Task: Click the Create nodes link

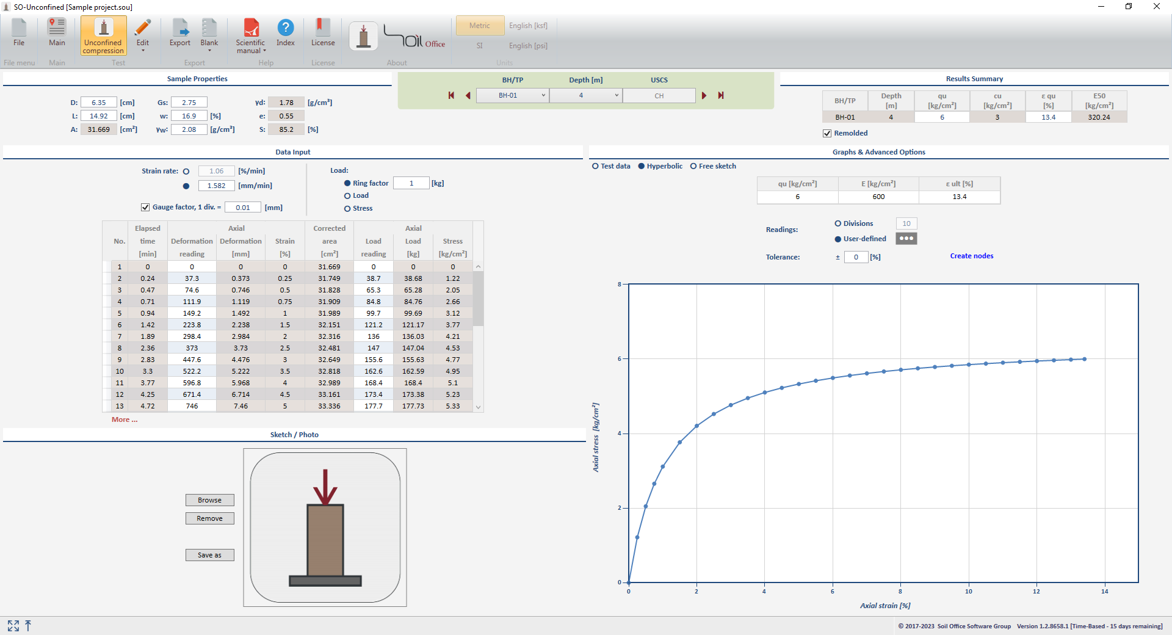Action: [x=971, y=256]
